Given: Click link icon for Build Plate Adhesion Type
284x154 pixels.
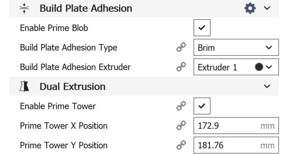Looking at the screenshot, I should click(x=181, y=48).
